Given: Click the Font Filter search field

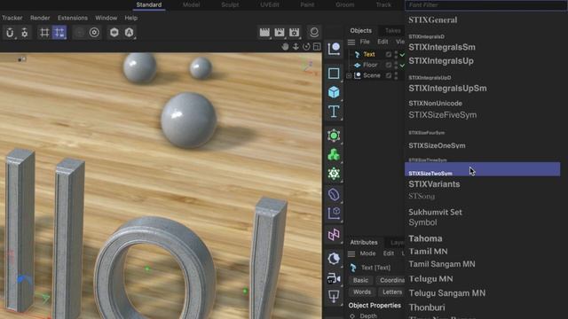Looking at the screenshot, I should click(485, 5).
